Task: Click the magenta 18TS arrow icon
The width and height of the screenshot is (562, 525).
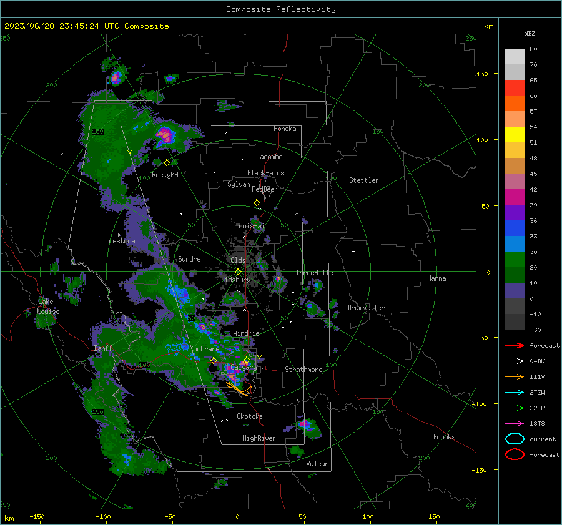Action: click(x=515, y=424)
